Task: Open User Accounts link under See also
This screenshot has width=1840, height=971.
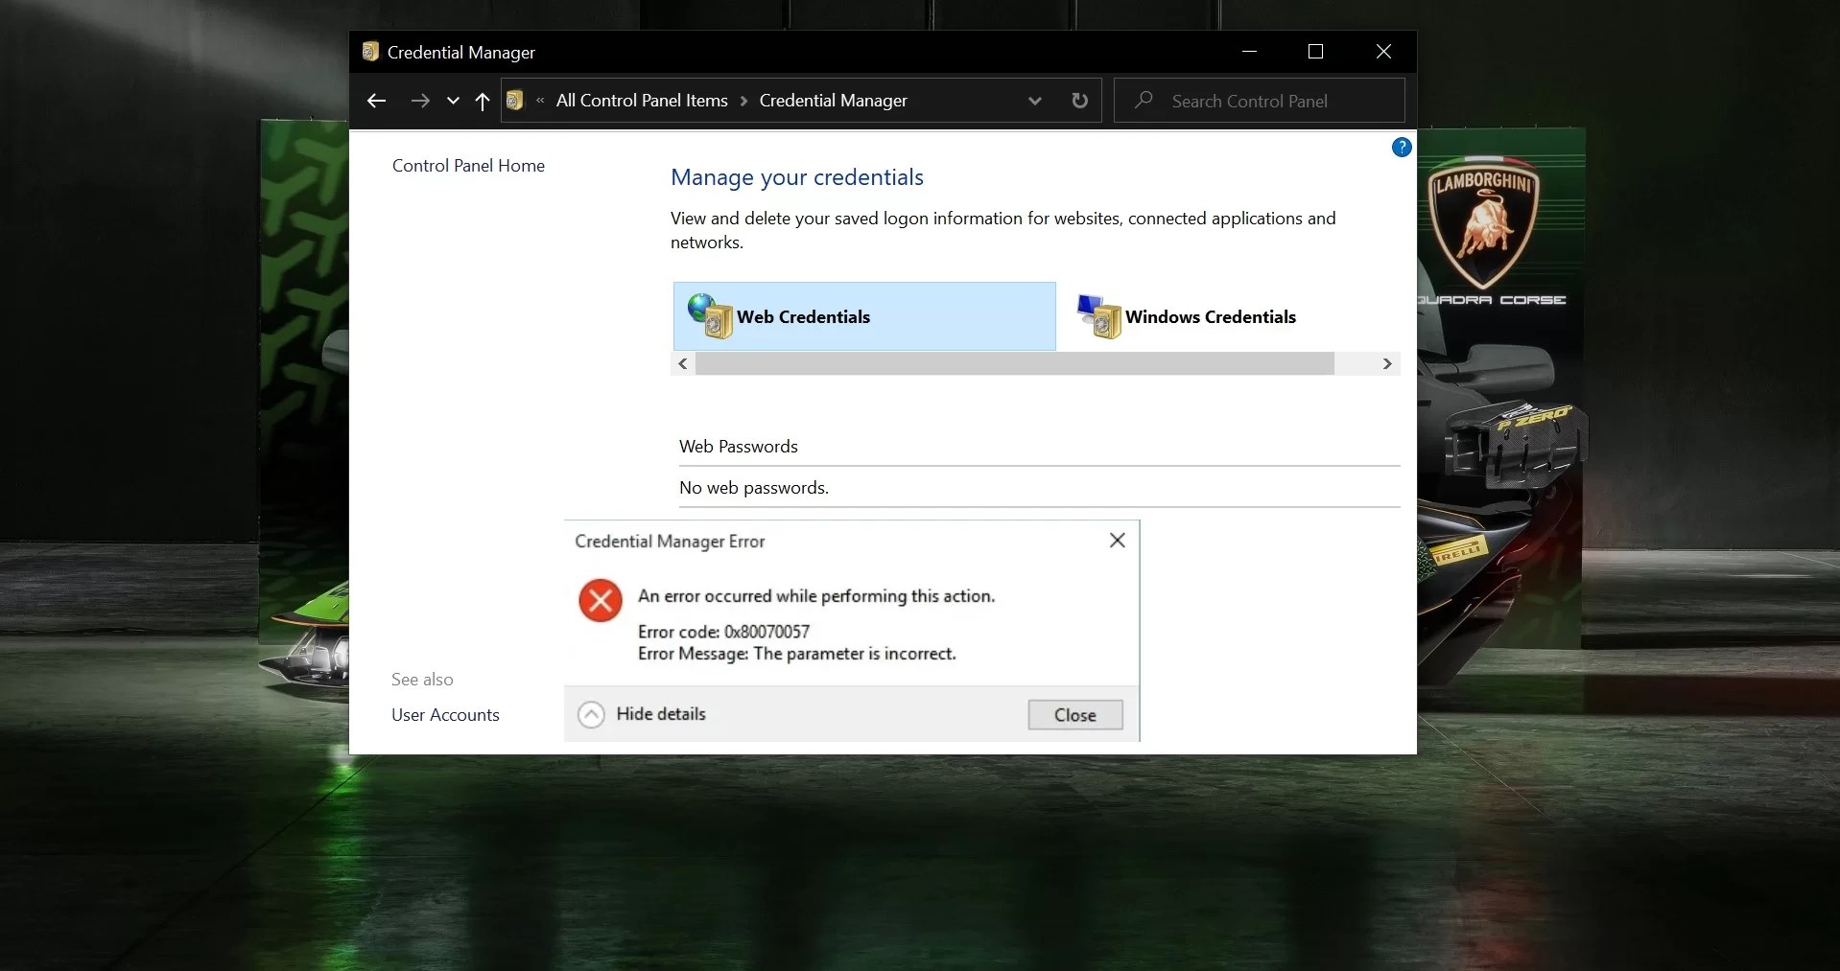Action: 444,714
